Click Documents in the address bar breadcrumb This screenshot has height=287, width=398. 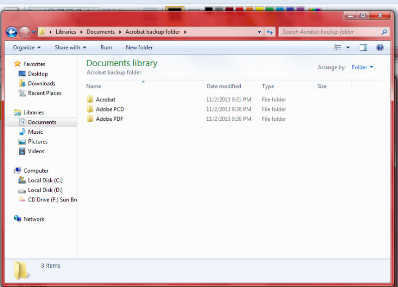click(100, 32)
